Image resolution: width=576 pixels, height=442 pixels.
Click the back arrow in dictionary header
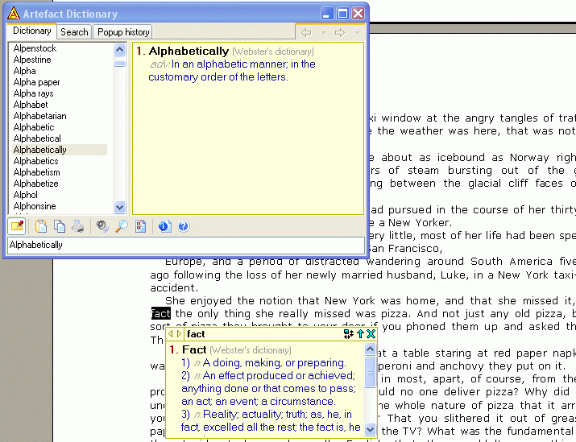(306, 33)
